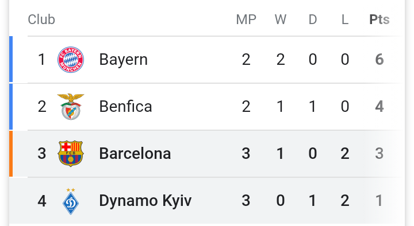414x226 pixels.
Task: Click the MP column header
Action: click(x=246, y=20)
